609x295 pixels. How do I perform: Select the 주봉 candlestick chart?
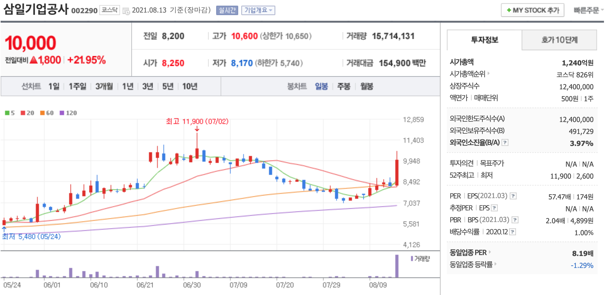click(x=344, y=86)
